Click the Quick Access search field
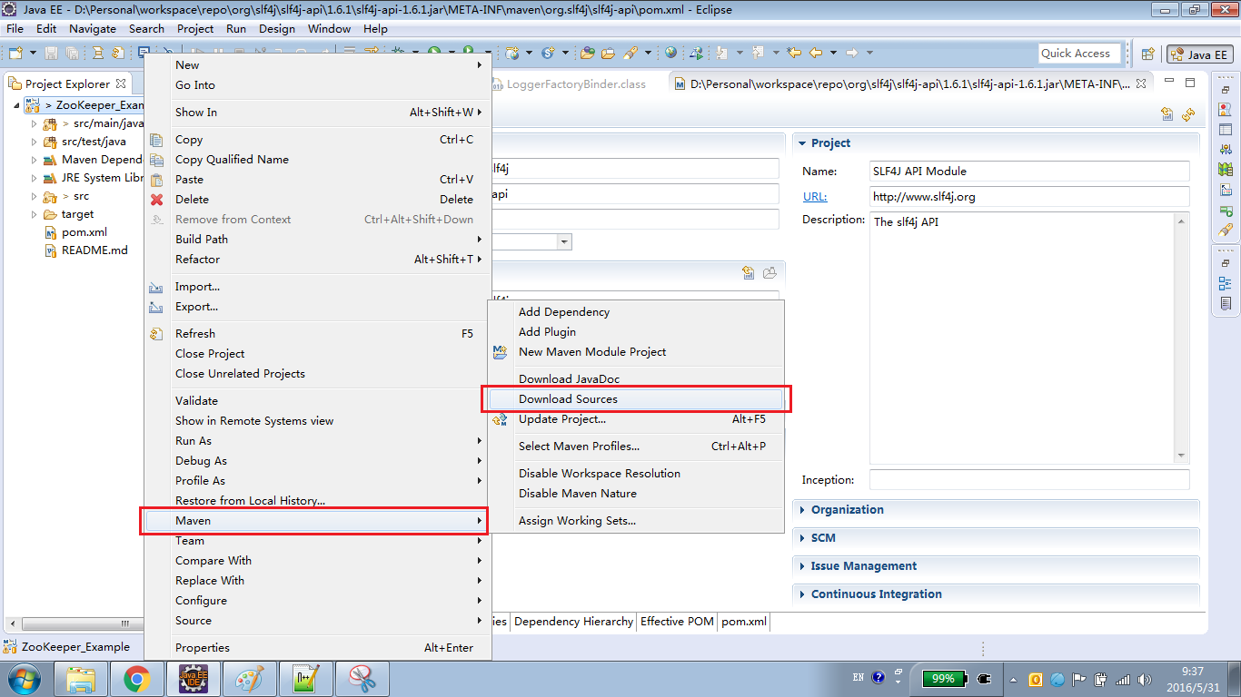 click(1079, 54)
